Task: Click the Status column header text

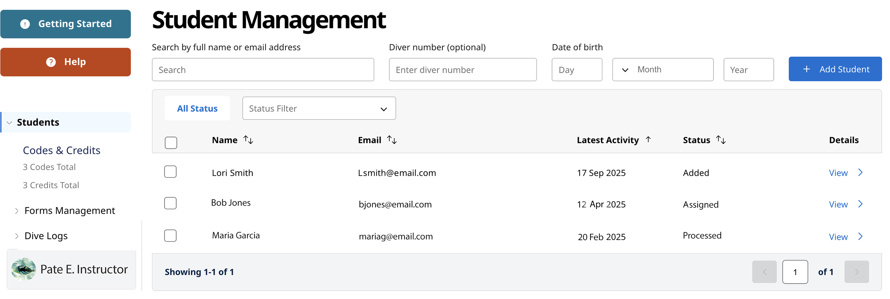Action: click(x=697, y=140)
